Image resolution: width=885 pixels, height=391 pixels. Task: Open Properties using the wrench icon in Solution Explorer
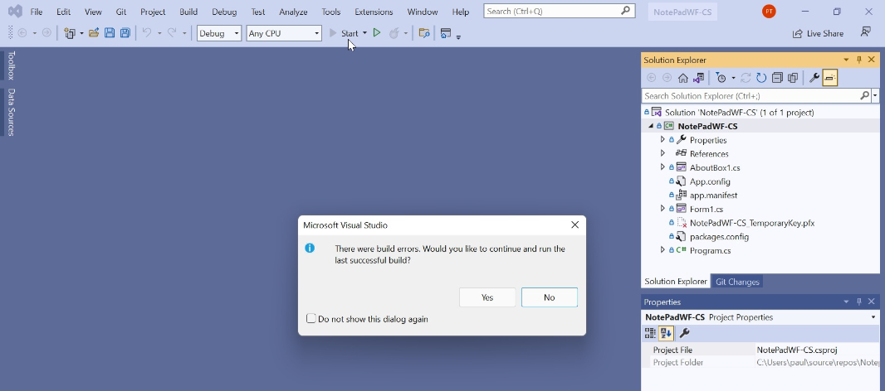click(x=814, y=79)
